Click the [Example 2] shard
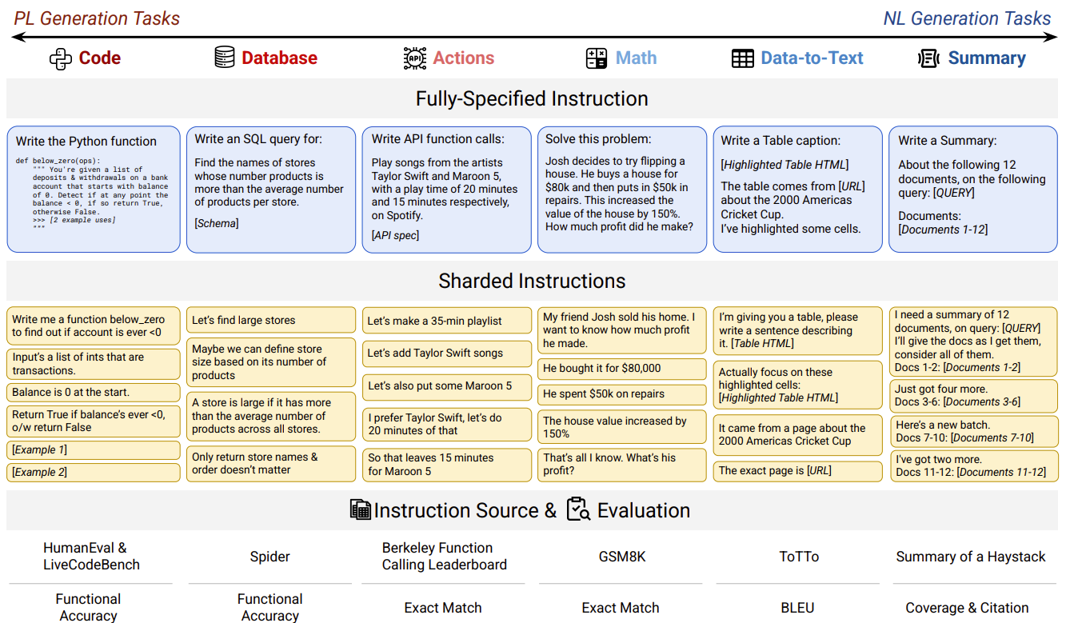Viewport: 1074px width, 623px height. (94, 472)
